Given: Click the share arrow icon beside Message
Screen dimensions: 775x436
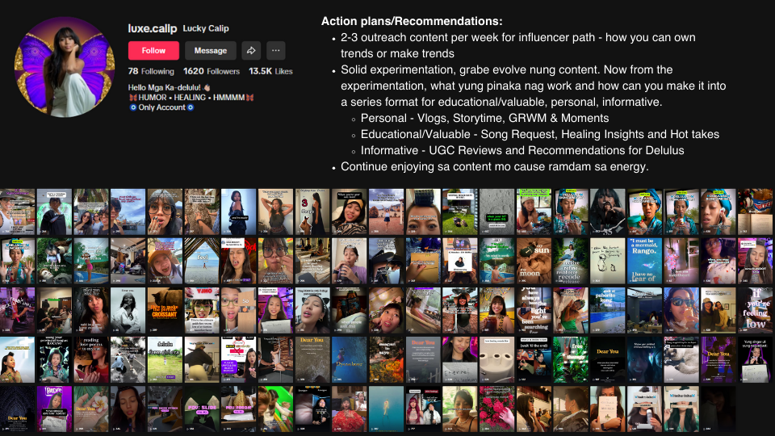Looking at the screenshot, I should 251,50.
